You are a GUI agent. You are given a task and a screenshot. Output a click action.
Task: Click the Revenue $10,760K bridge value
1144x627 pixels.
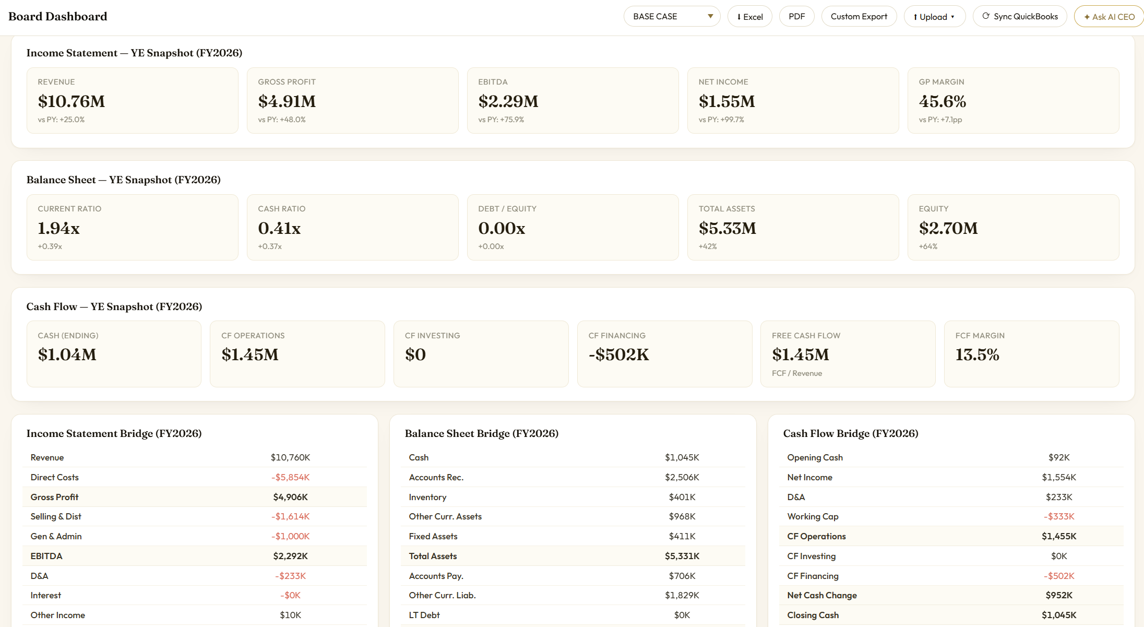coord(290,457)
